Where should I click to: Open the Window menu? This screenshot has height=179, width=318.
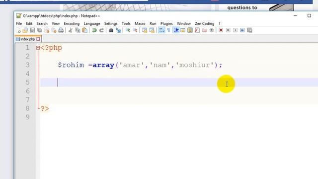click(184, 23)
